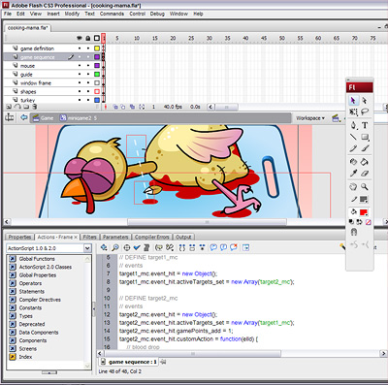This screenshot has width=388, height=385.
Task: Open the Commands menu
Action: point(112,14)
